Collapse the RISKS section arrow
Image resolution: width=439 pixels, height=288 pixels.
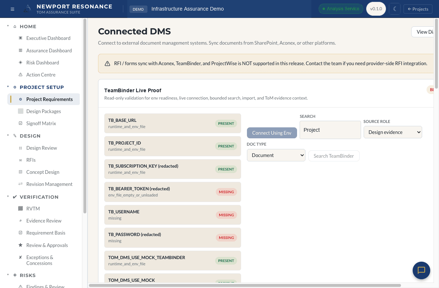(8, 275)
